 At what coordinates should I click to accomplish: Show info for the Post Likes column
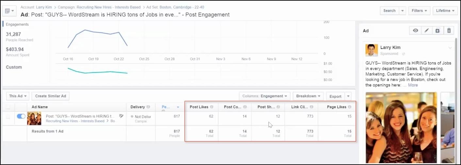[212, 107]
